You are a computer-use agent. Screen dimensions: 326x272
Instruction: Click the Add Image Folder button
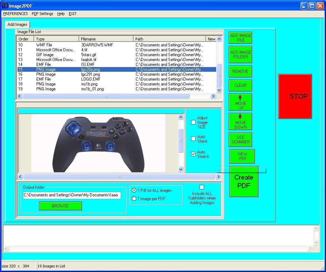tap(240, 54)
